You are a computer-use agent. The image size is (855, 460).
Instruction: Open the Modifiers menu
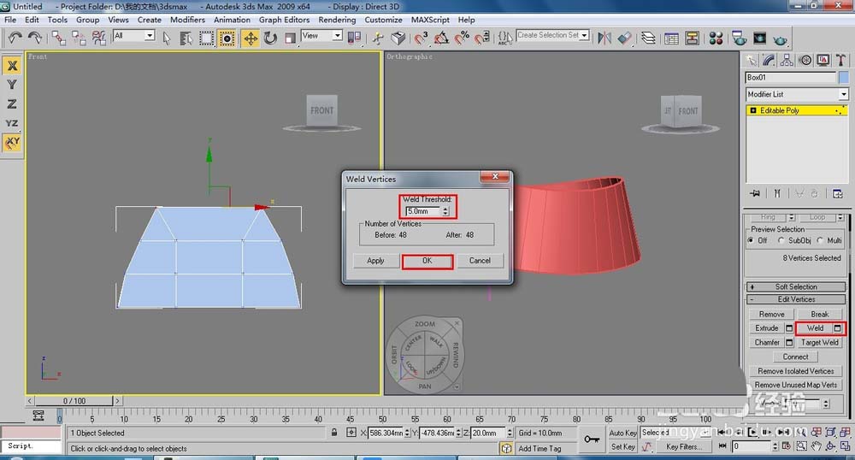(187, 20)
